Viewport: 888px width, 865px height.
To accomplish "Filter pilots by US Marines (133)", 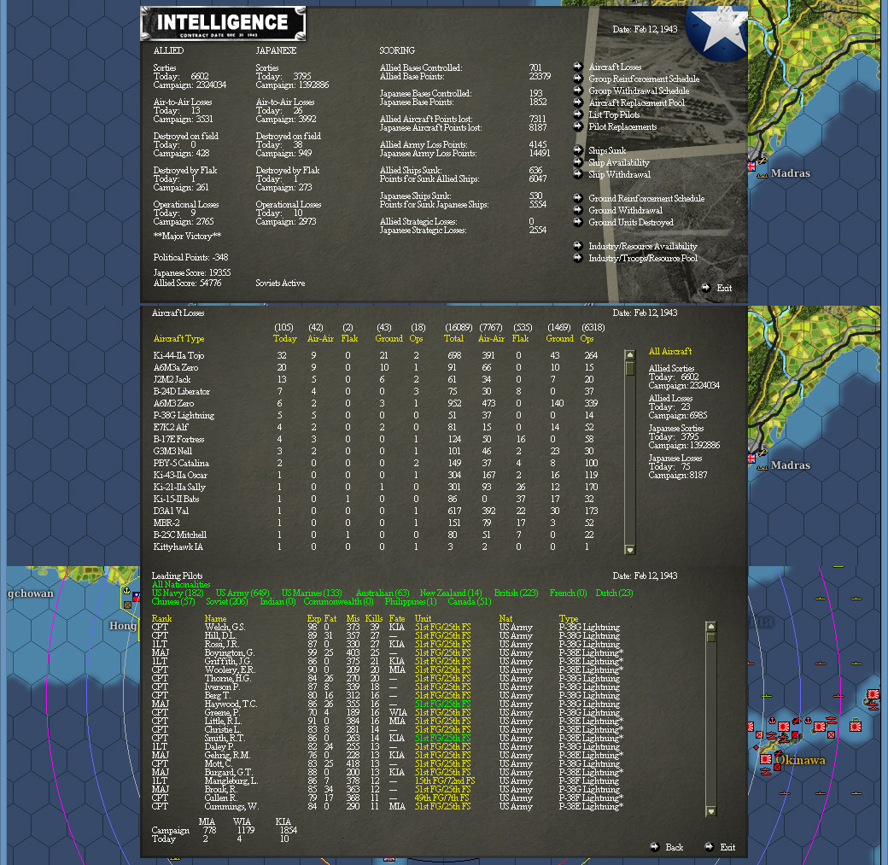I will [x=312, y=593].
